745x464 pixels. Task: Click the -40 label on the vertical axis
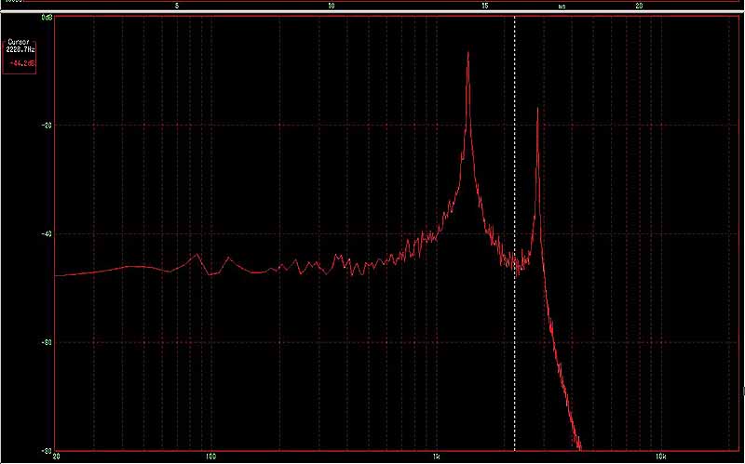[x=46, y=233]
